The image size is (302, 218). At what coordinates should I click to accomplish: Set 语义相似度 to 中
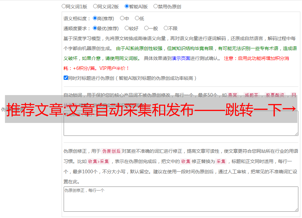point(122,18)
